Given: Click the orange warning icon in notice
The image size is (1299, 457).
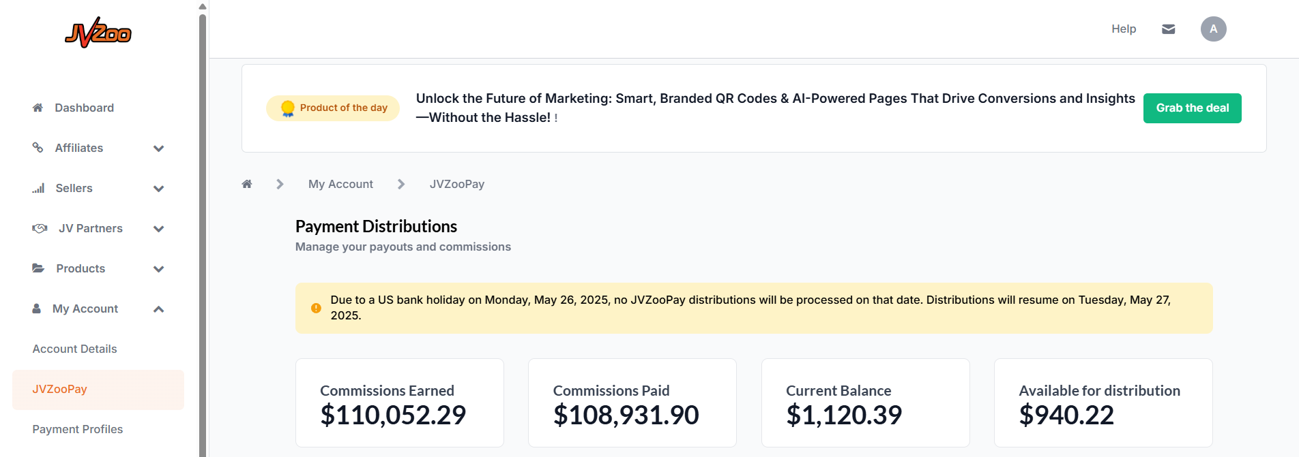Looking at the screenshot, I should pos(316,308).
